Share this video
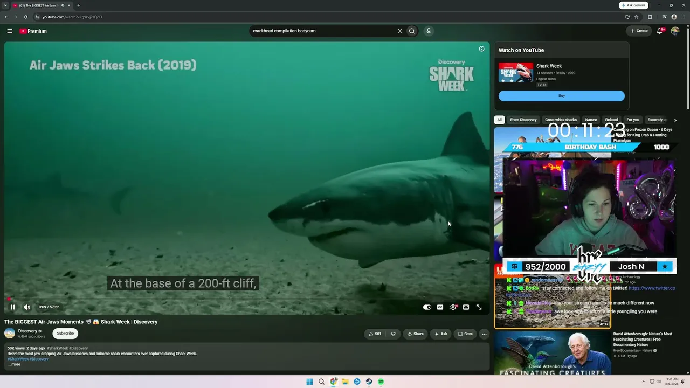Viewport: 690px width, 388px height. pyautogui.click(x=415, y=334)
